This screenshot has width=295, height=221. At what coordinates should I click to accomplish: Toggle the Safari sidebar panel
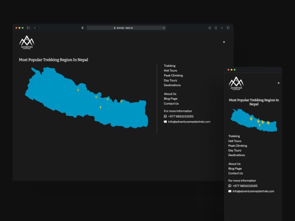[28, 28]
